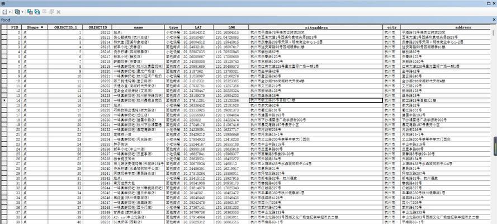Click the FID cell with value 17
497x224 pixels.
point(15,115)
